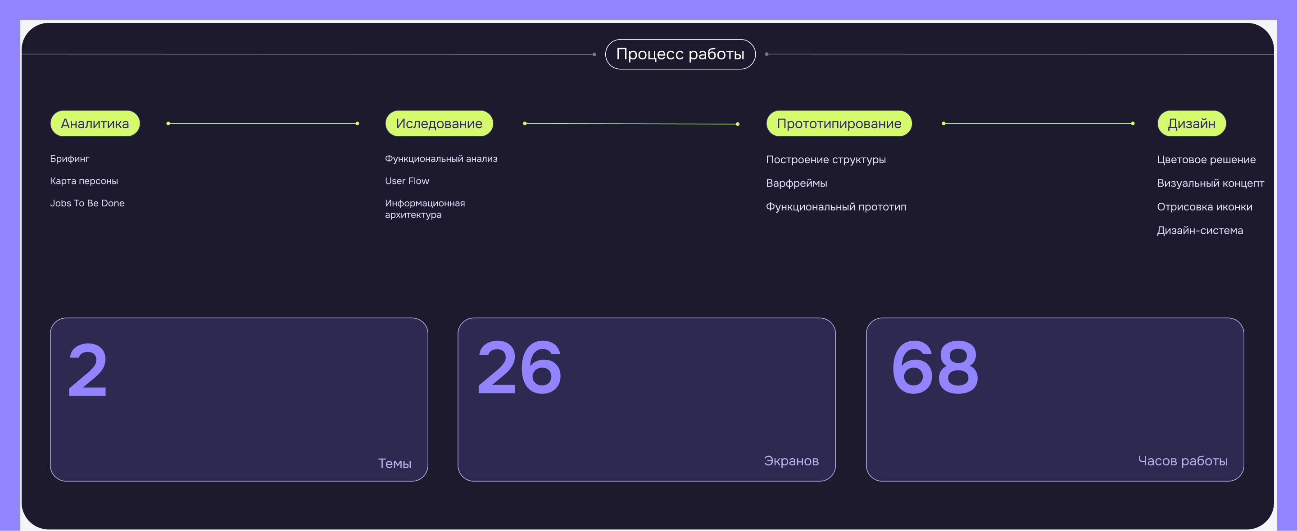Open the Брифинг list item
This screenshot has height=531, width=1297.
[69, 158]
